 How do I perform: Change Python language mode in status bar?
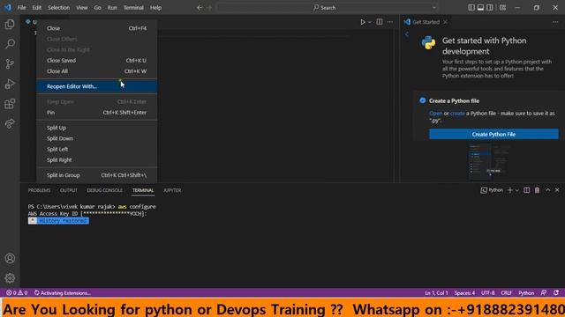526,293
